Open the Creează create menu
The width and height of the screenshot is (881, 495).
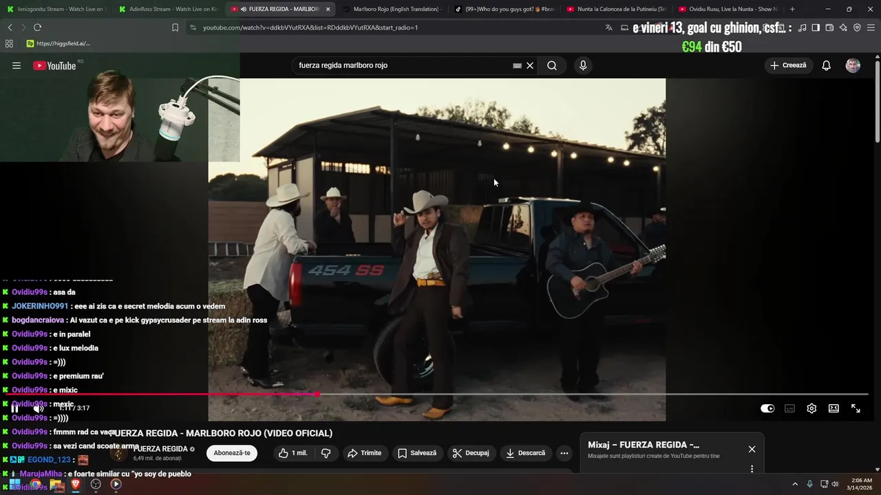click(788, 65)
